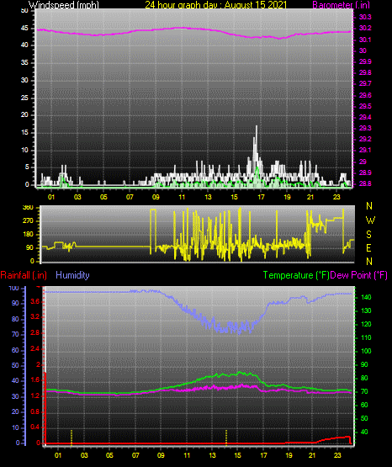Click the green 'Temperature (°F)' label
This screenshot has height=467, width=392.
pos(296,275)
